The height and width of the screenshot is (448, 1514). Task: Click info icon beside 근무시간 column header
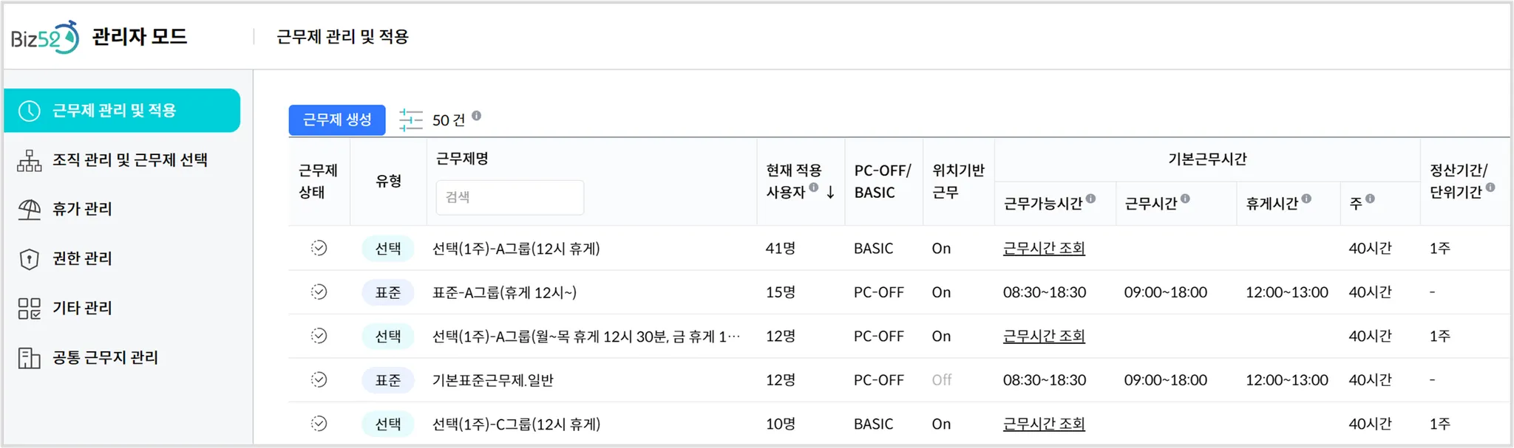[x=1186, y=199]
